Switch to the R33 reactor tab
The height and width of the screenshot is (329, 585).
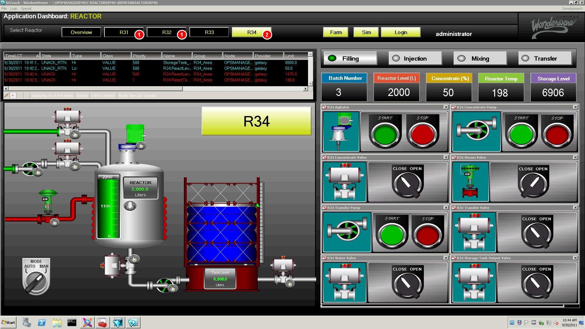[209, 32]
